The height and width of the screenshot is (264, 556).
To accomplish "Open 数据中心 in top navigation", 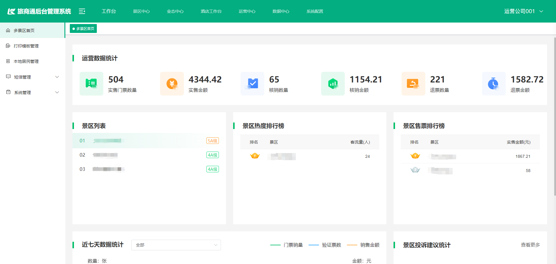I will pos(281,11).
